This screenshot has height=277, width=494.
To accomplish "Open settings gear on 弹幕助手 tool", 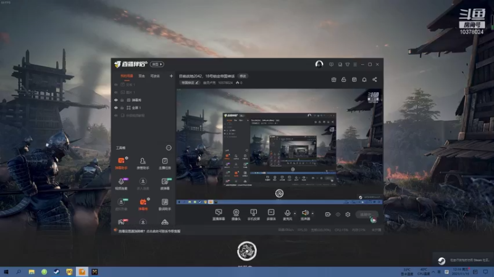I will [x=127, y=158].
